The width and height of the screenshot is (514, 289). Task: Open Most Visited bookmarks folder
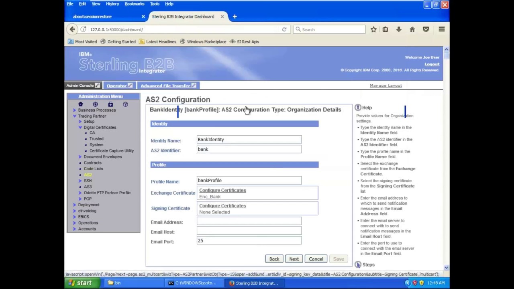click(82, 41)
